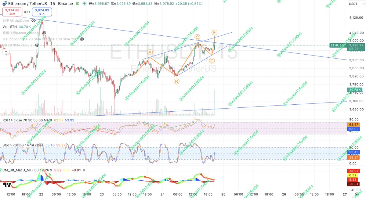The height and width of the screenshot is (198, 366).
Task: Select the Stoch RSI 3 3 14 14 legend
Action: [x=23, y=145]
